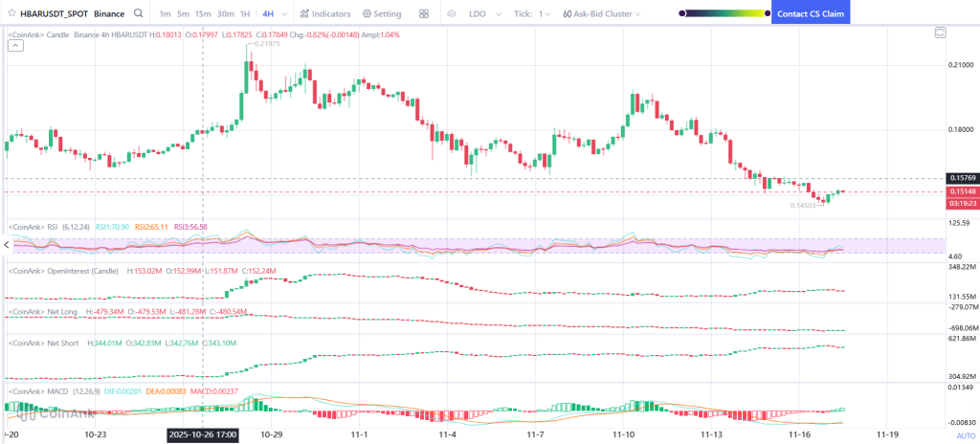Open more timeframes dropdown arrow after 4H
This screenshot has height=444, width=980.
tap(285, 13)
